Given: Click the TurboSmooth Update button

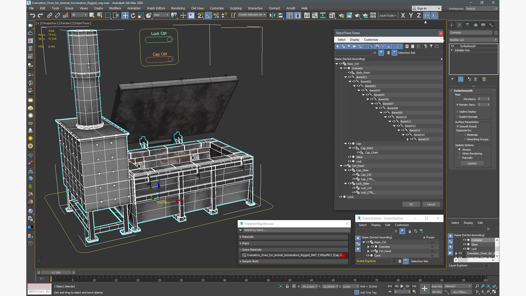Looking at the screenshot, I should pyautogui.click(x=472, y=163).
